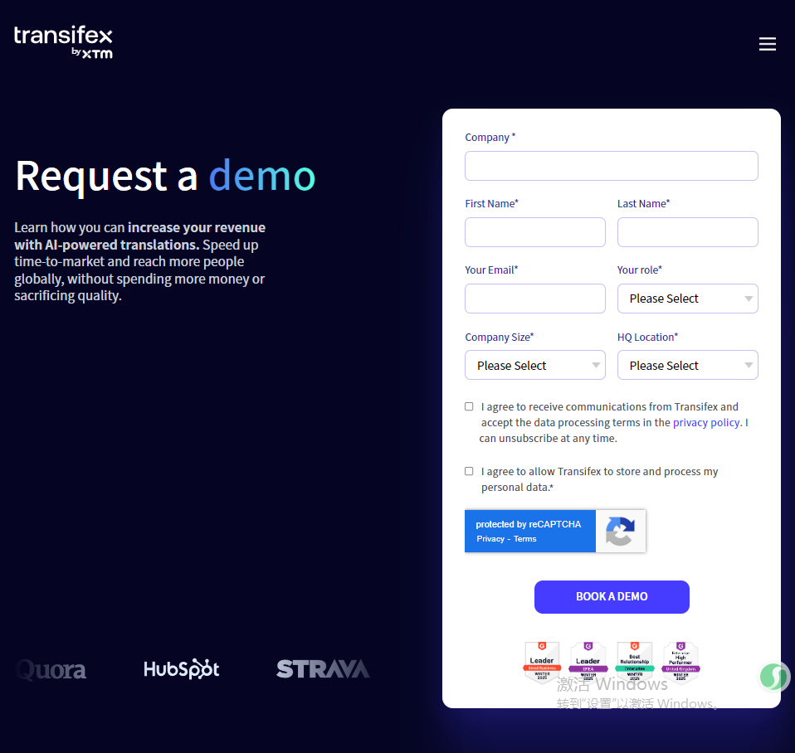Click the G2 Leader EMEA badge
795x753 pixels.
(x=588, y=663)
